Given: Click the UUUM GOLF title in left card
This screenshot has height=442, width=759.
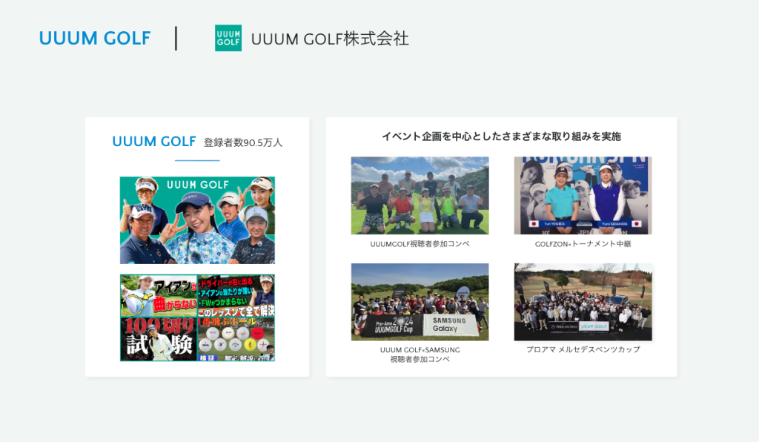Looking at the screenshot, I should (153, 142).
